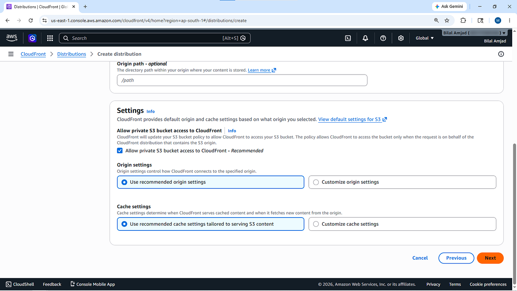
Task: Open the AWS home logo
Action: coord(12,38)
